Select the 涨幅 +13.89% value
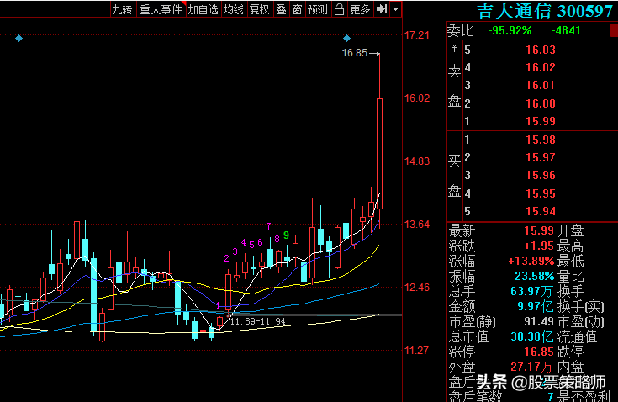618x402 pixels. pos(531,261)
